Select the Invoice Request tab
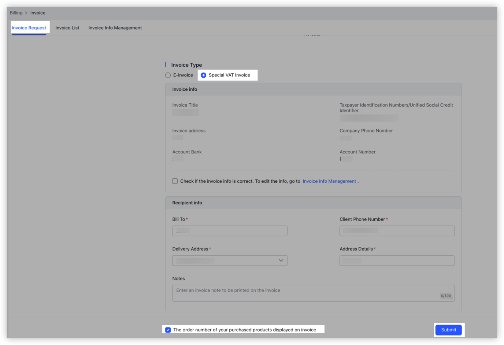504x345 pixels. [x=29, y=27]
